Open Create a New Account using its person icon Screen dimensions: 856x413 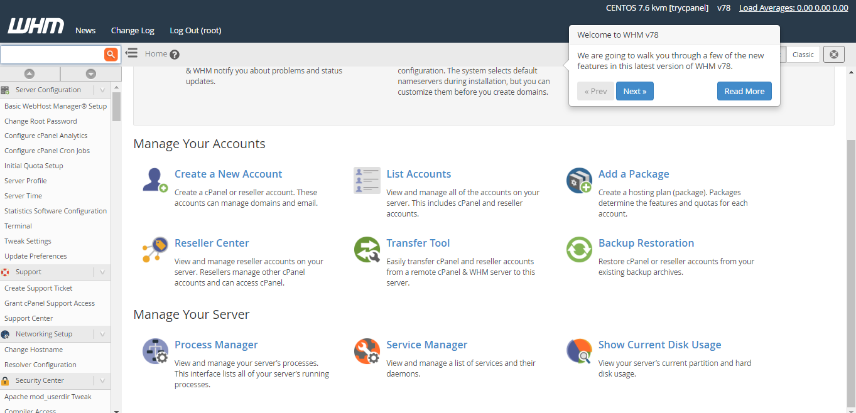154,180
